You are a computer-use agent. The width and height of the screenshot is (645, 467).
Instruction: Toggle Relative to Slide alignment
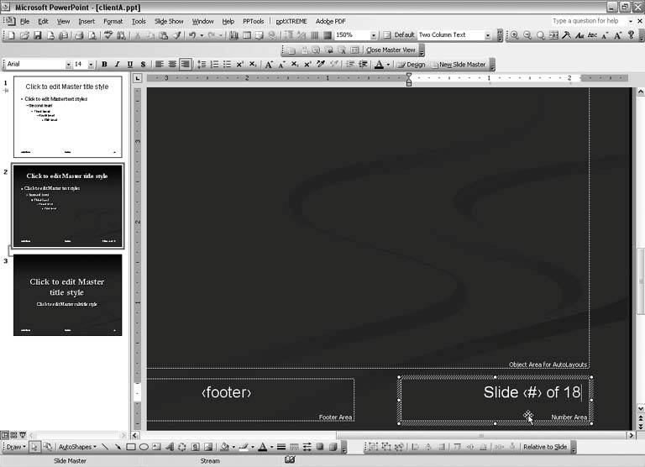[544, 447]
